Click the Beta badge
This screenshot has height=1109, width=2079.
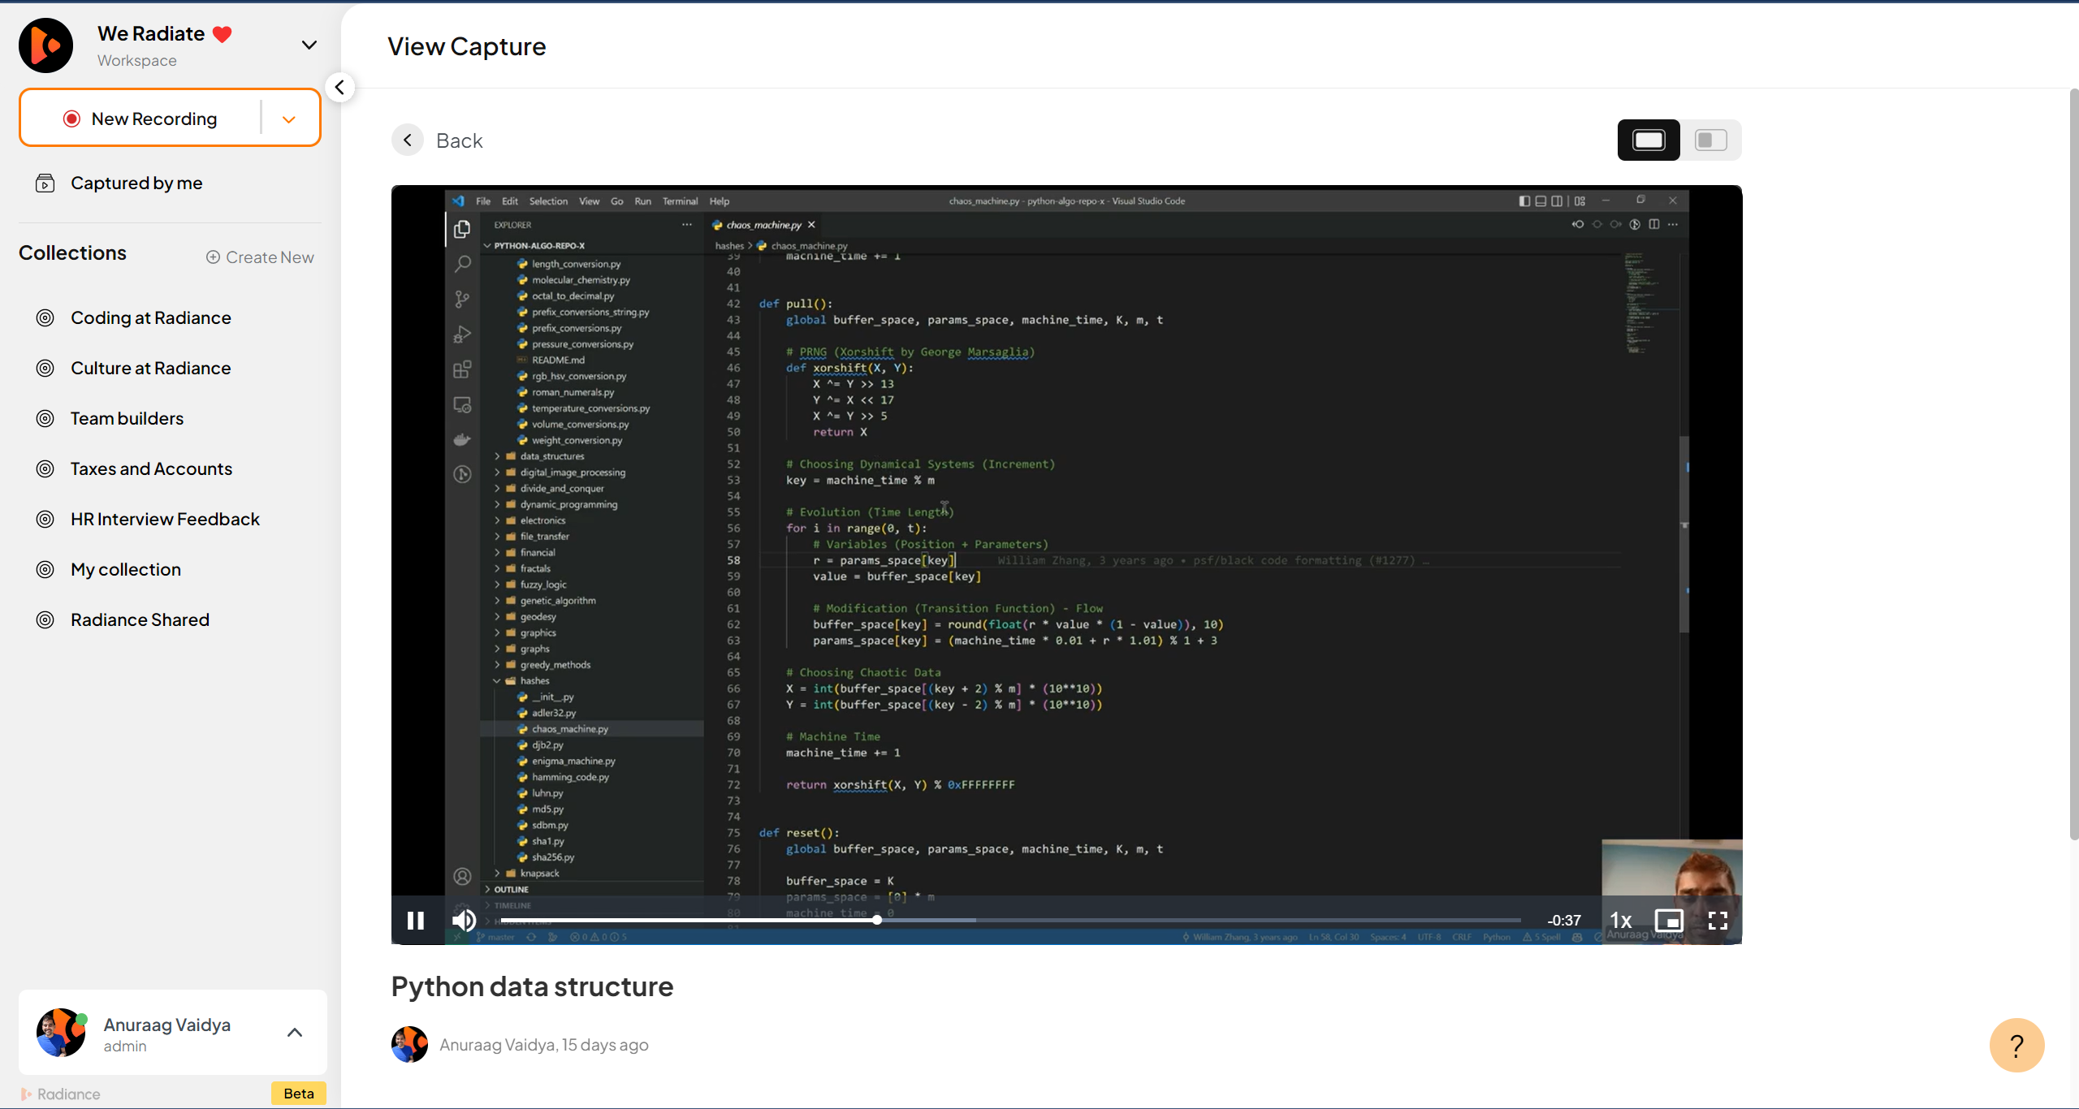pos(299,1094)
